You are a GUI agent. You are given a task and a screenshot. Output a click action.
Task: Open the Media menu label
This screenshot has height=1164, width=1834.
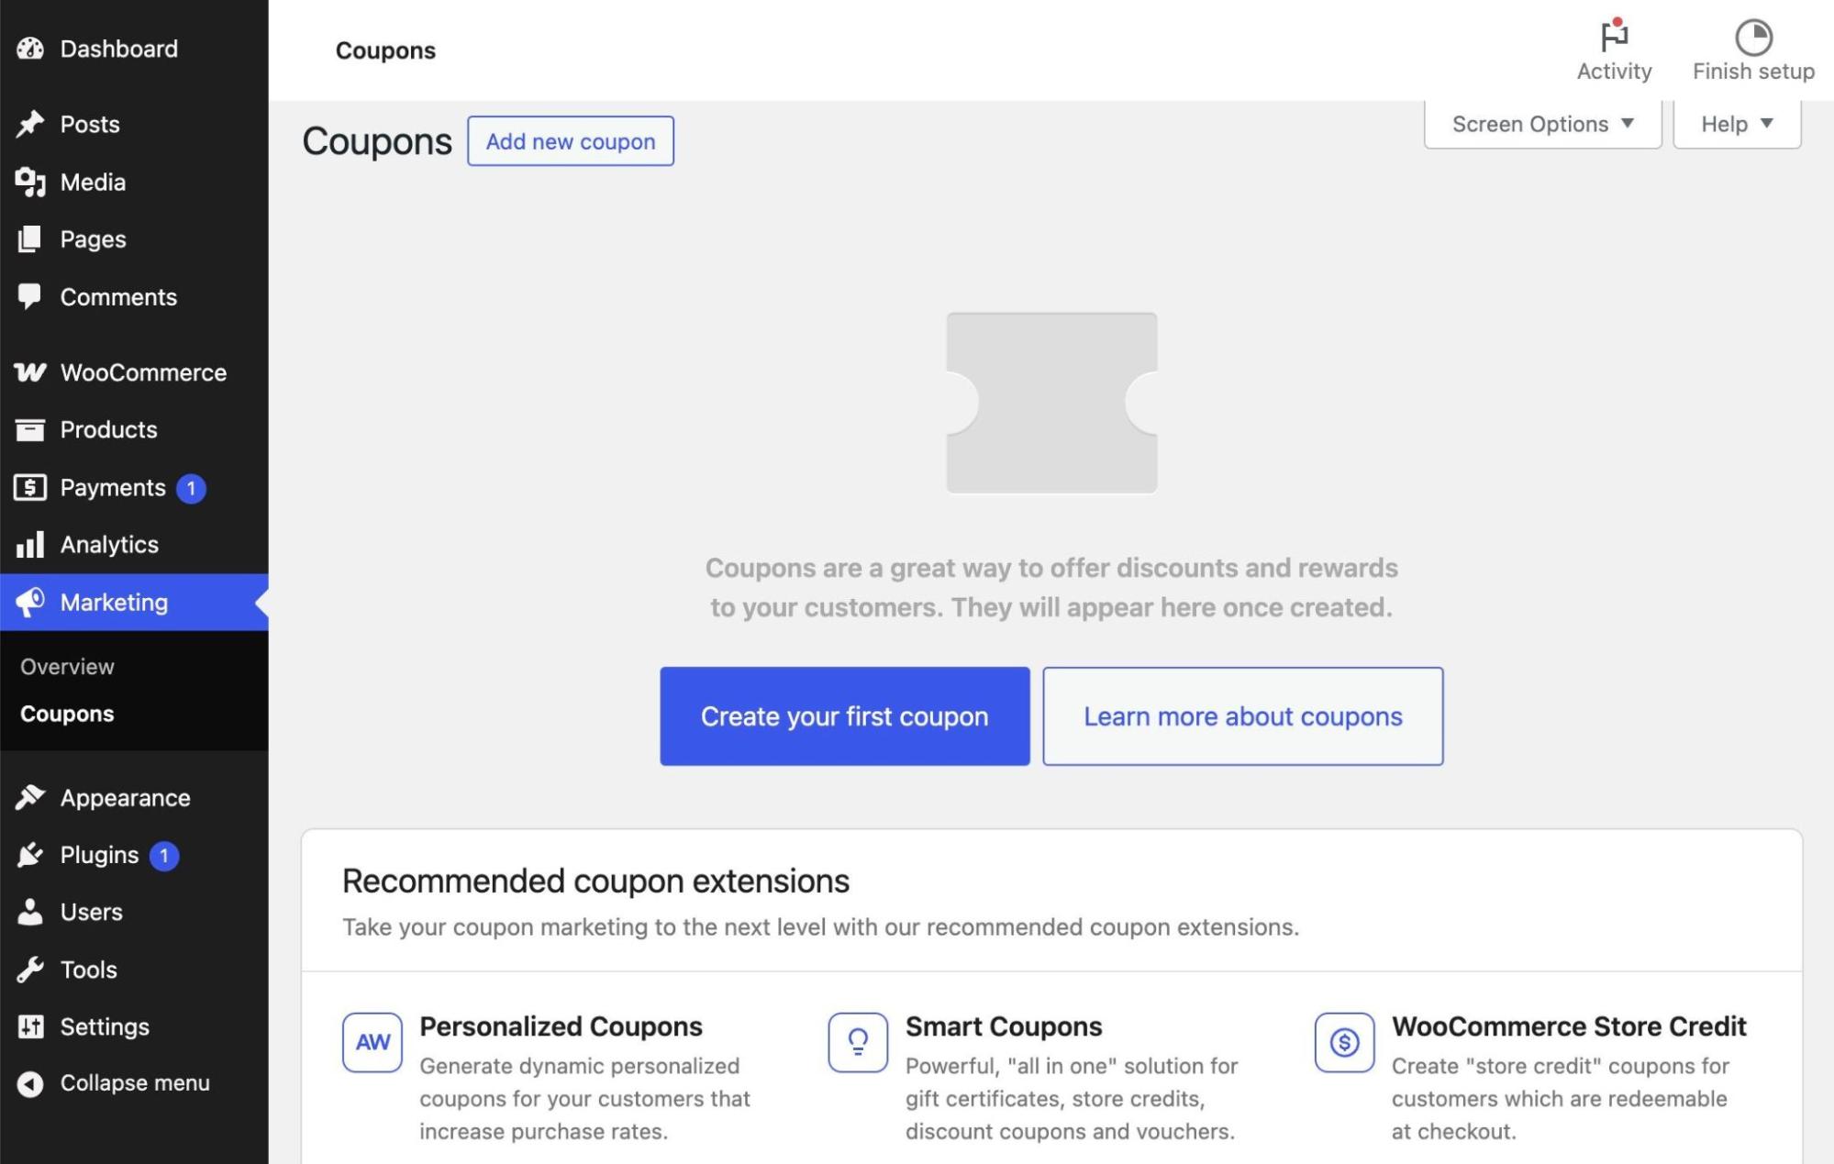pyautogui.click(x=93, y=182)
